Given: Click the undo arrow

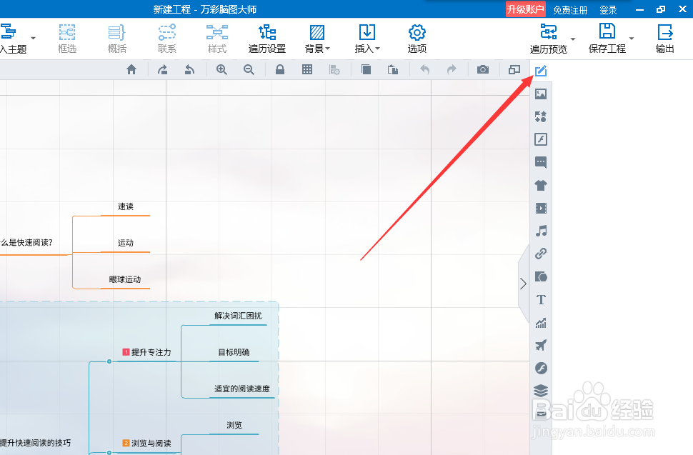Looking at the screenshot, I should tap(424, 69).
